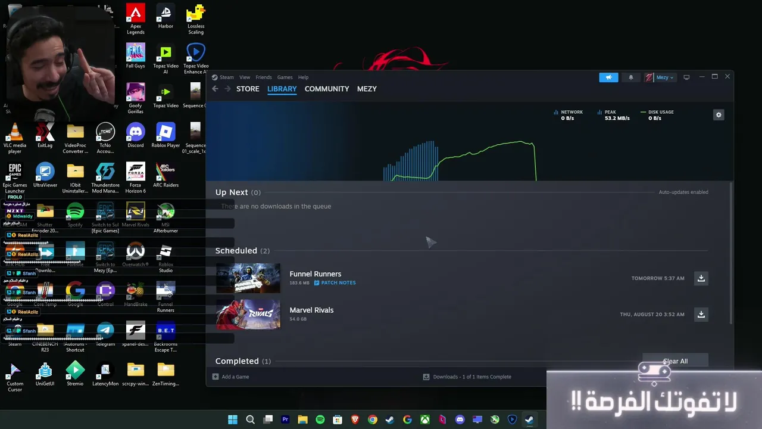Open Marvel Rivals game thumbnail
Screen dimensions: 762x429
pyautogui.click(x=248, y=315)
